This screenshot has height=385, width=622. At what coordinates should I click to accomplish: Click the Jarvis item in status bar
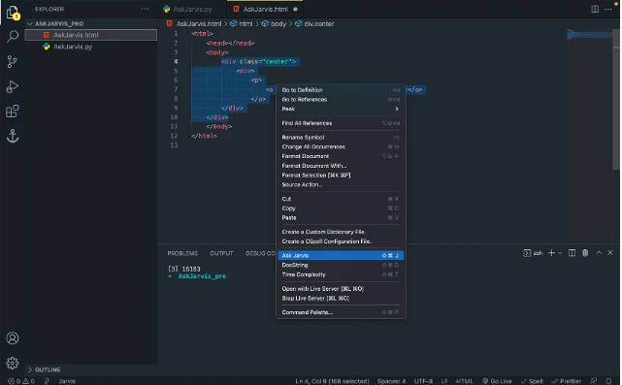pyautogui.click(x=67, y=381)
